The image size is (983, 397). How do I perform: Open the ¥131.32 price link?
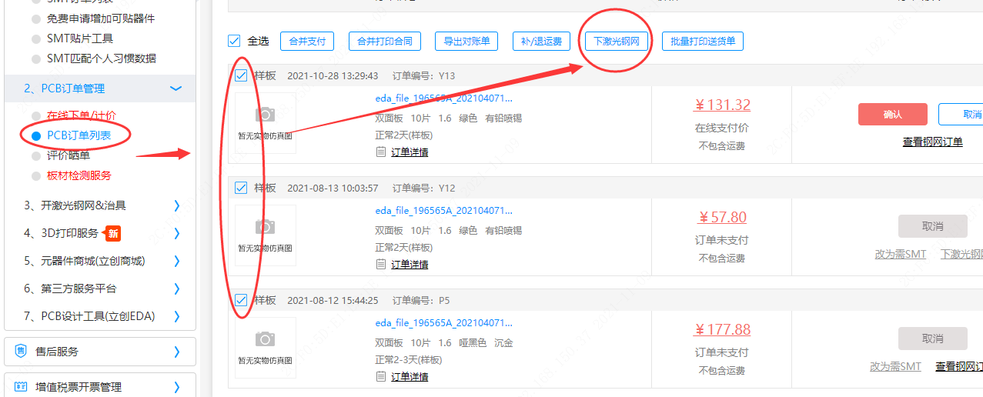(722, 105)
